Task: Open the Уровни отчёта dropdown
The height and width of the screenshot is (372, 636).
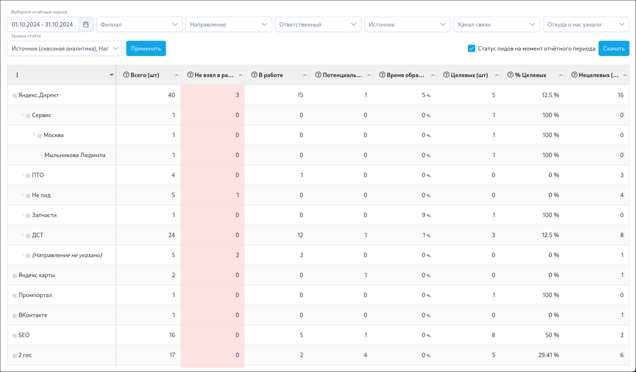Action: 65,48
